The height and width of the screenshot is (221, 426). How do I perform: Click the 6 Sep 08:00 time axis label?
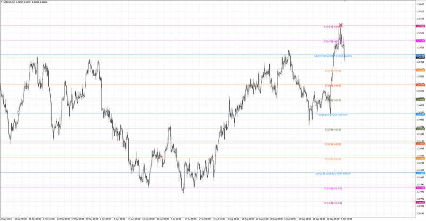290,219
